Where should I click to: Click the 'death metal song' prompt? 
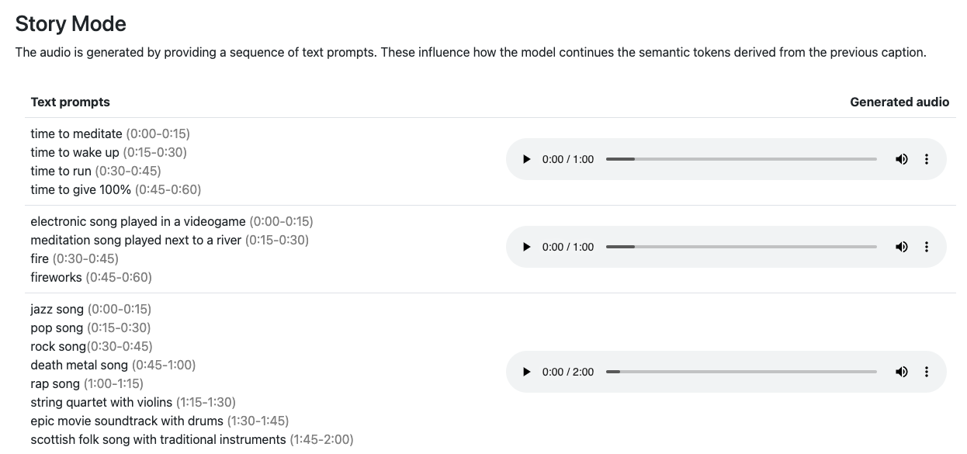tap(79, 365)
